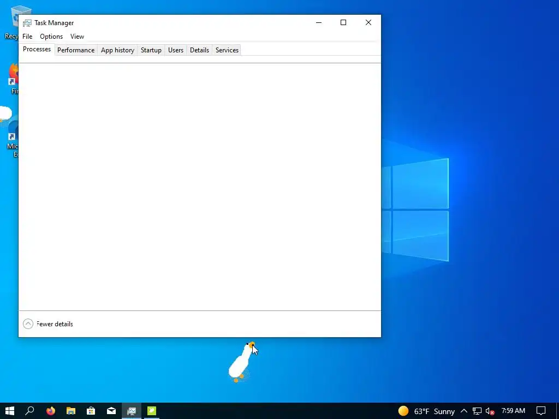Click the Task Manager taskbar button
Screen dimensions: 559x419
(132, 411)
